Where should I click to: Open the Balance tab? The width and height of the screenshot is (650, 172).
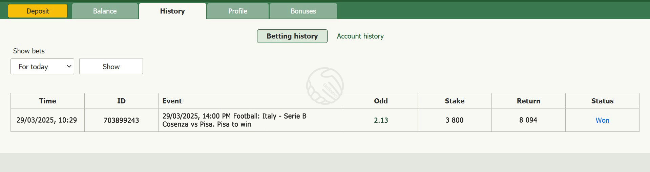[105, 11]
